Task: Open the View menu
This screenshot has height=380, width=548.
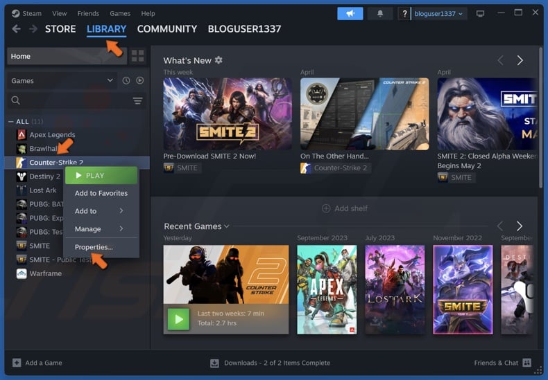Action: 60,14
